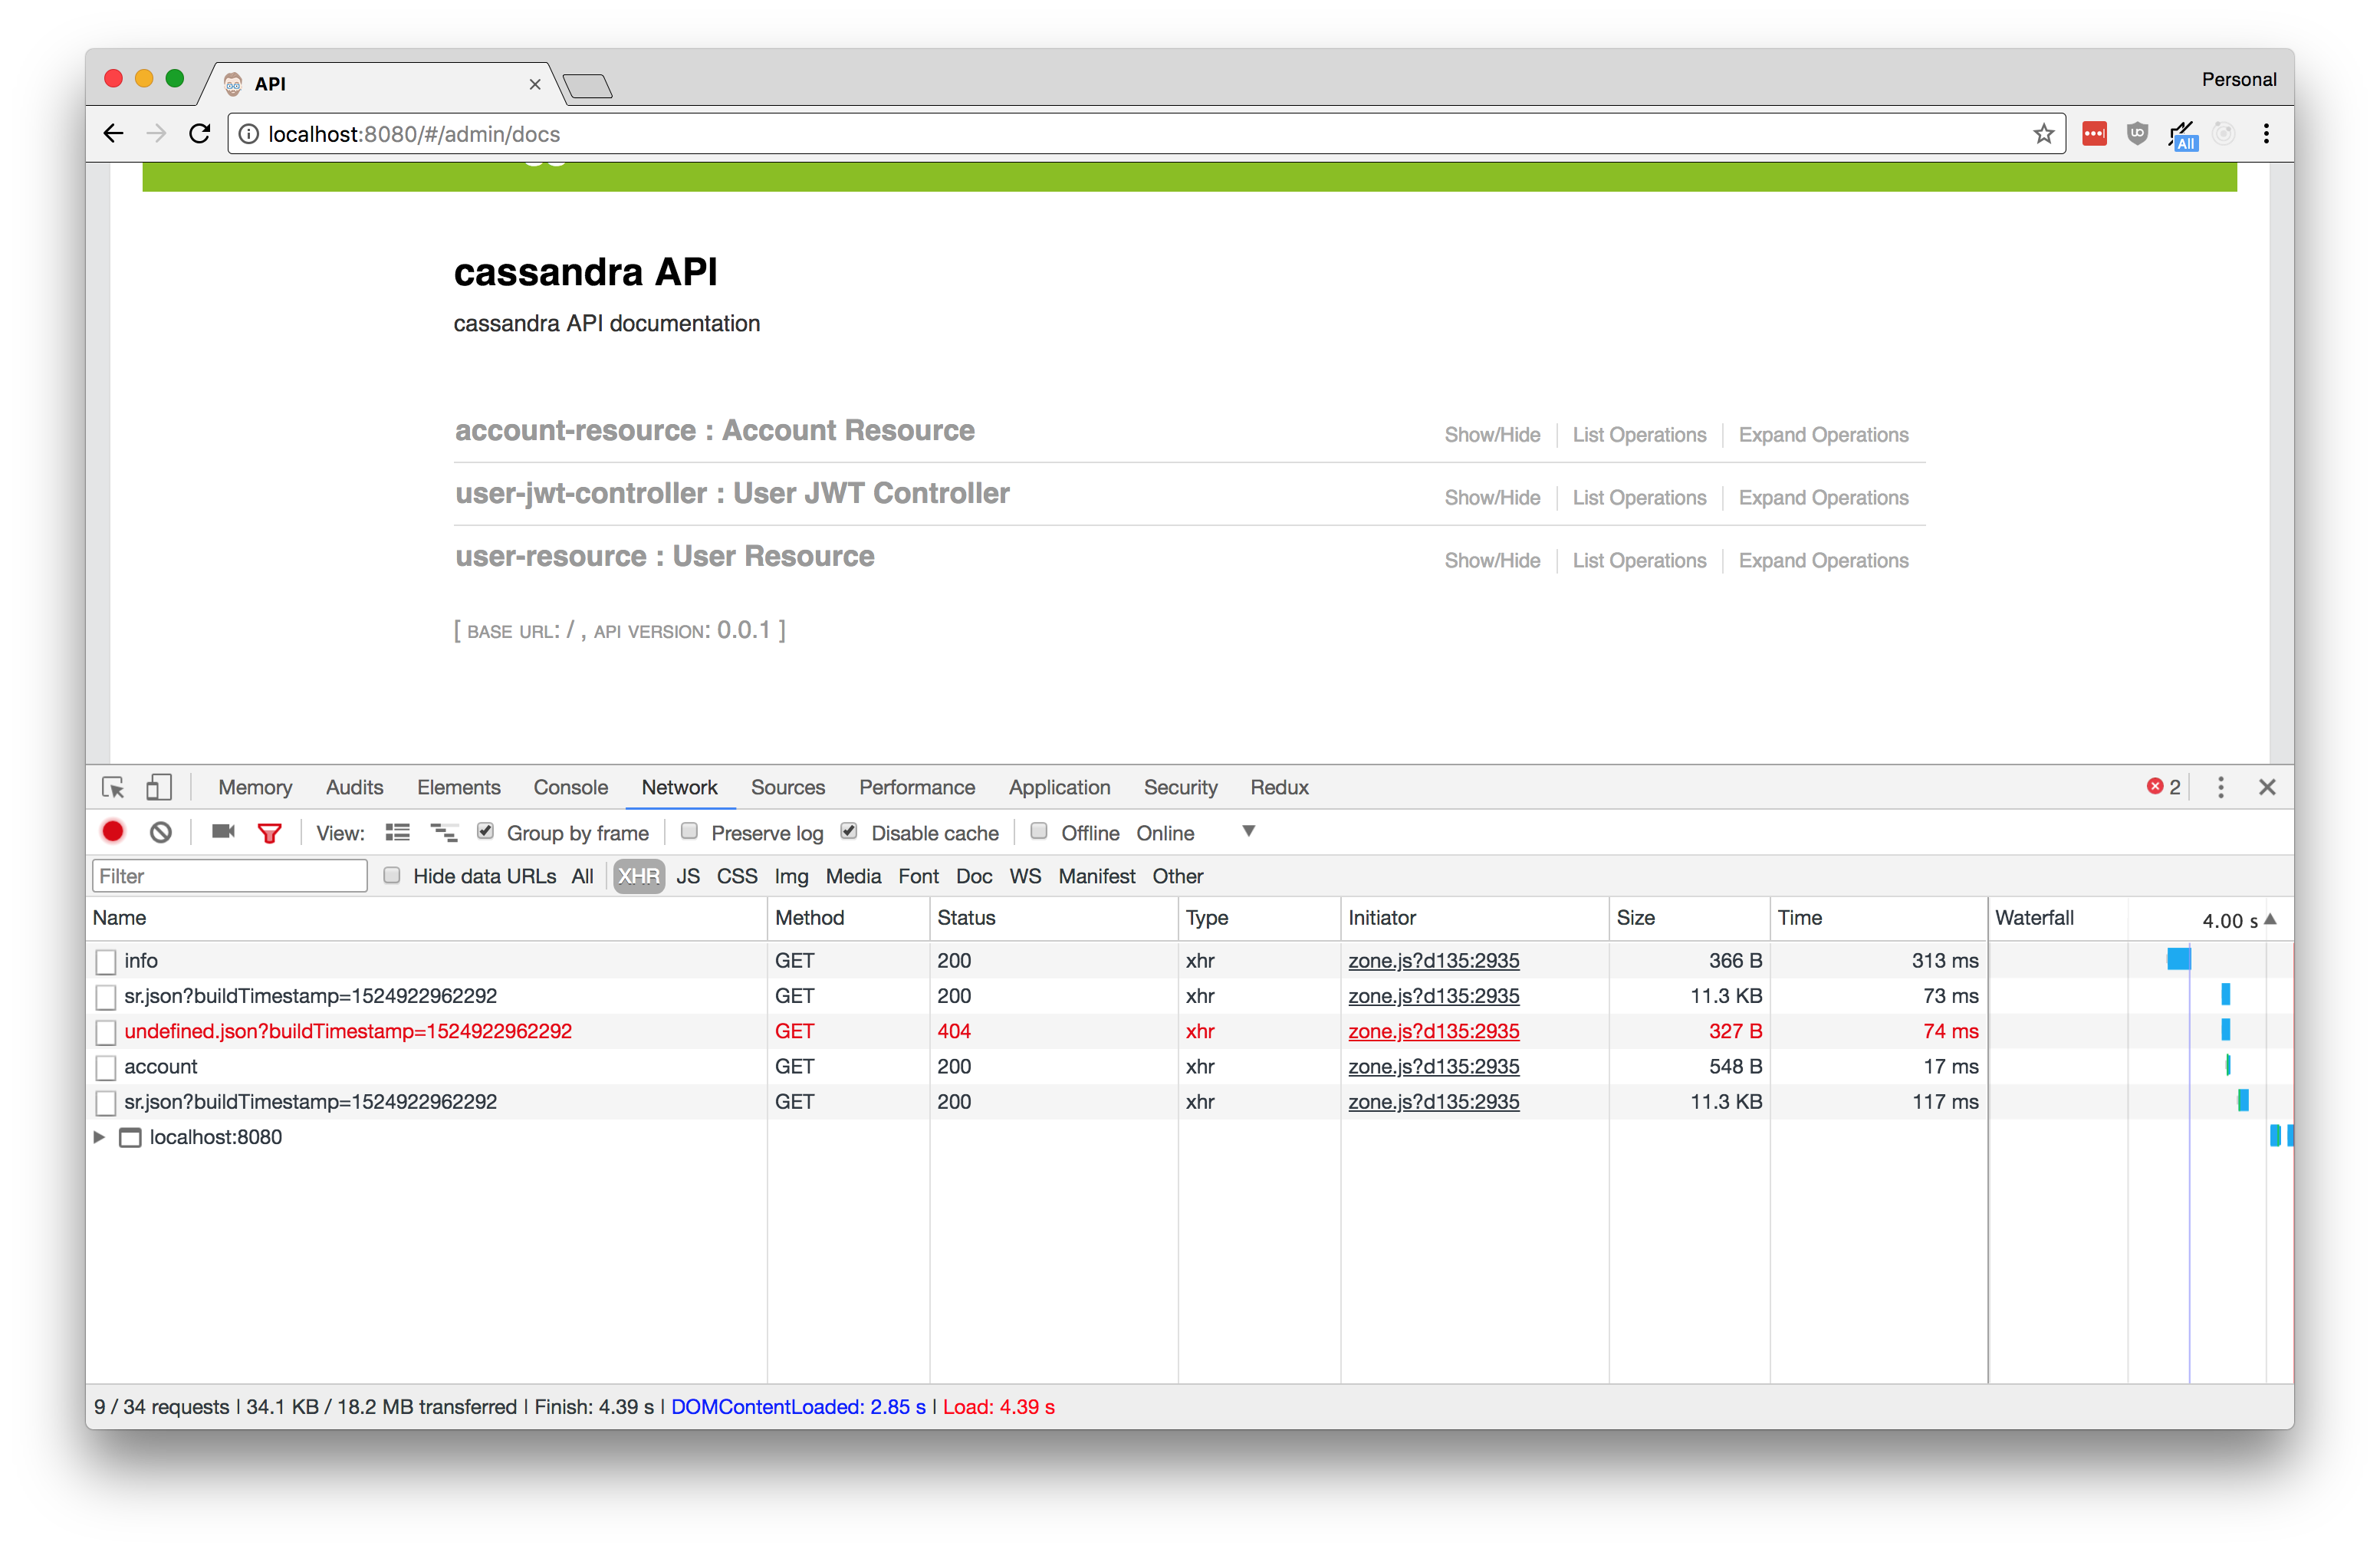Switch to the Console tab

tap(570, 788)
